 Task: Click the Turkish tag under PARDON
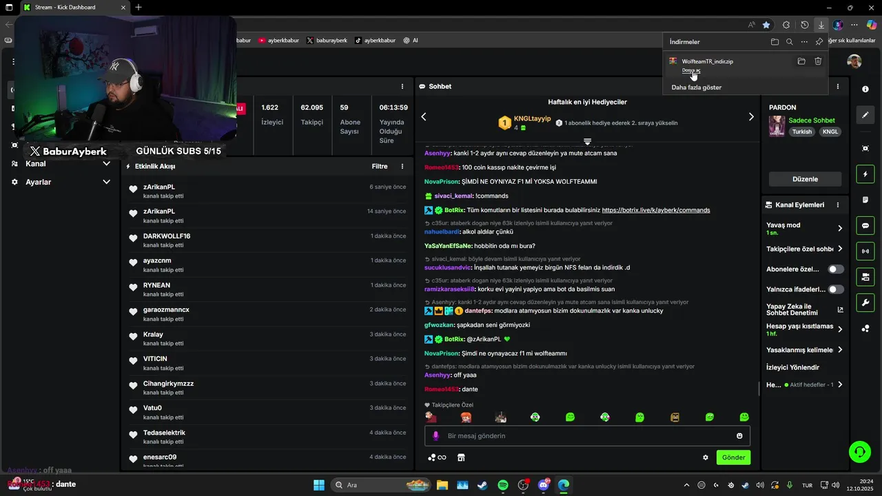click(801, 132)
